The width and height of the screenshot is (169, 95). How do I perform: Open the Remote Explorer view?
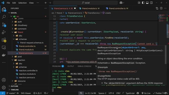click(x=4, y=47)
